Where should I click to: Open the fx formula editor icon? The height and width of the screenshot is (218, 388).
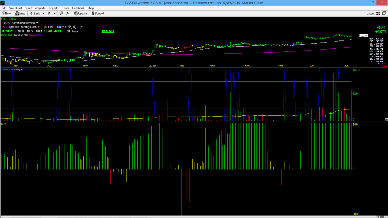tap(68, 14)
